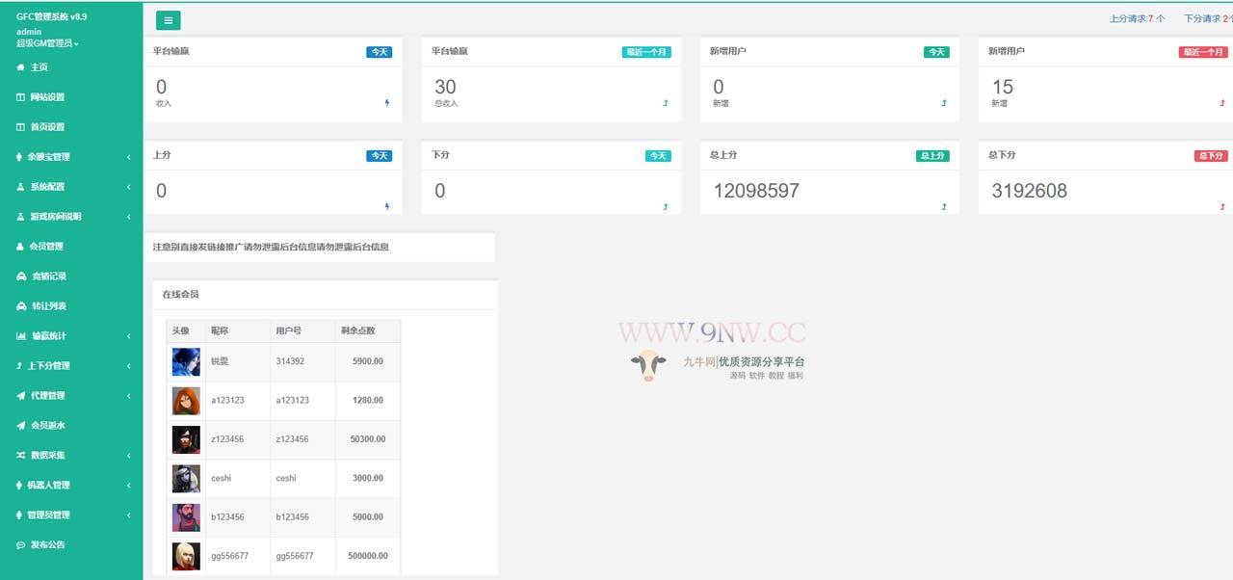Image resolution: width=1233 pixels, height=580 pixels.
Task: Expand the 代理管理 submenu chevron
Action: [129, 396]
